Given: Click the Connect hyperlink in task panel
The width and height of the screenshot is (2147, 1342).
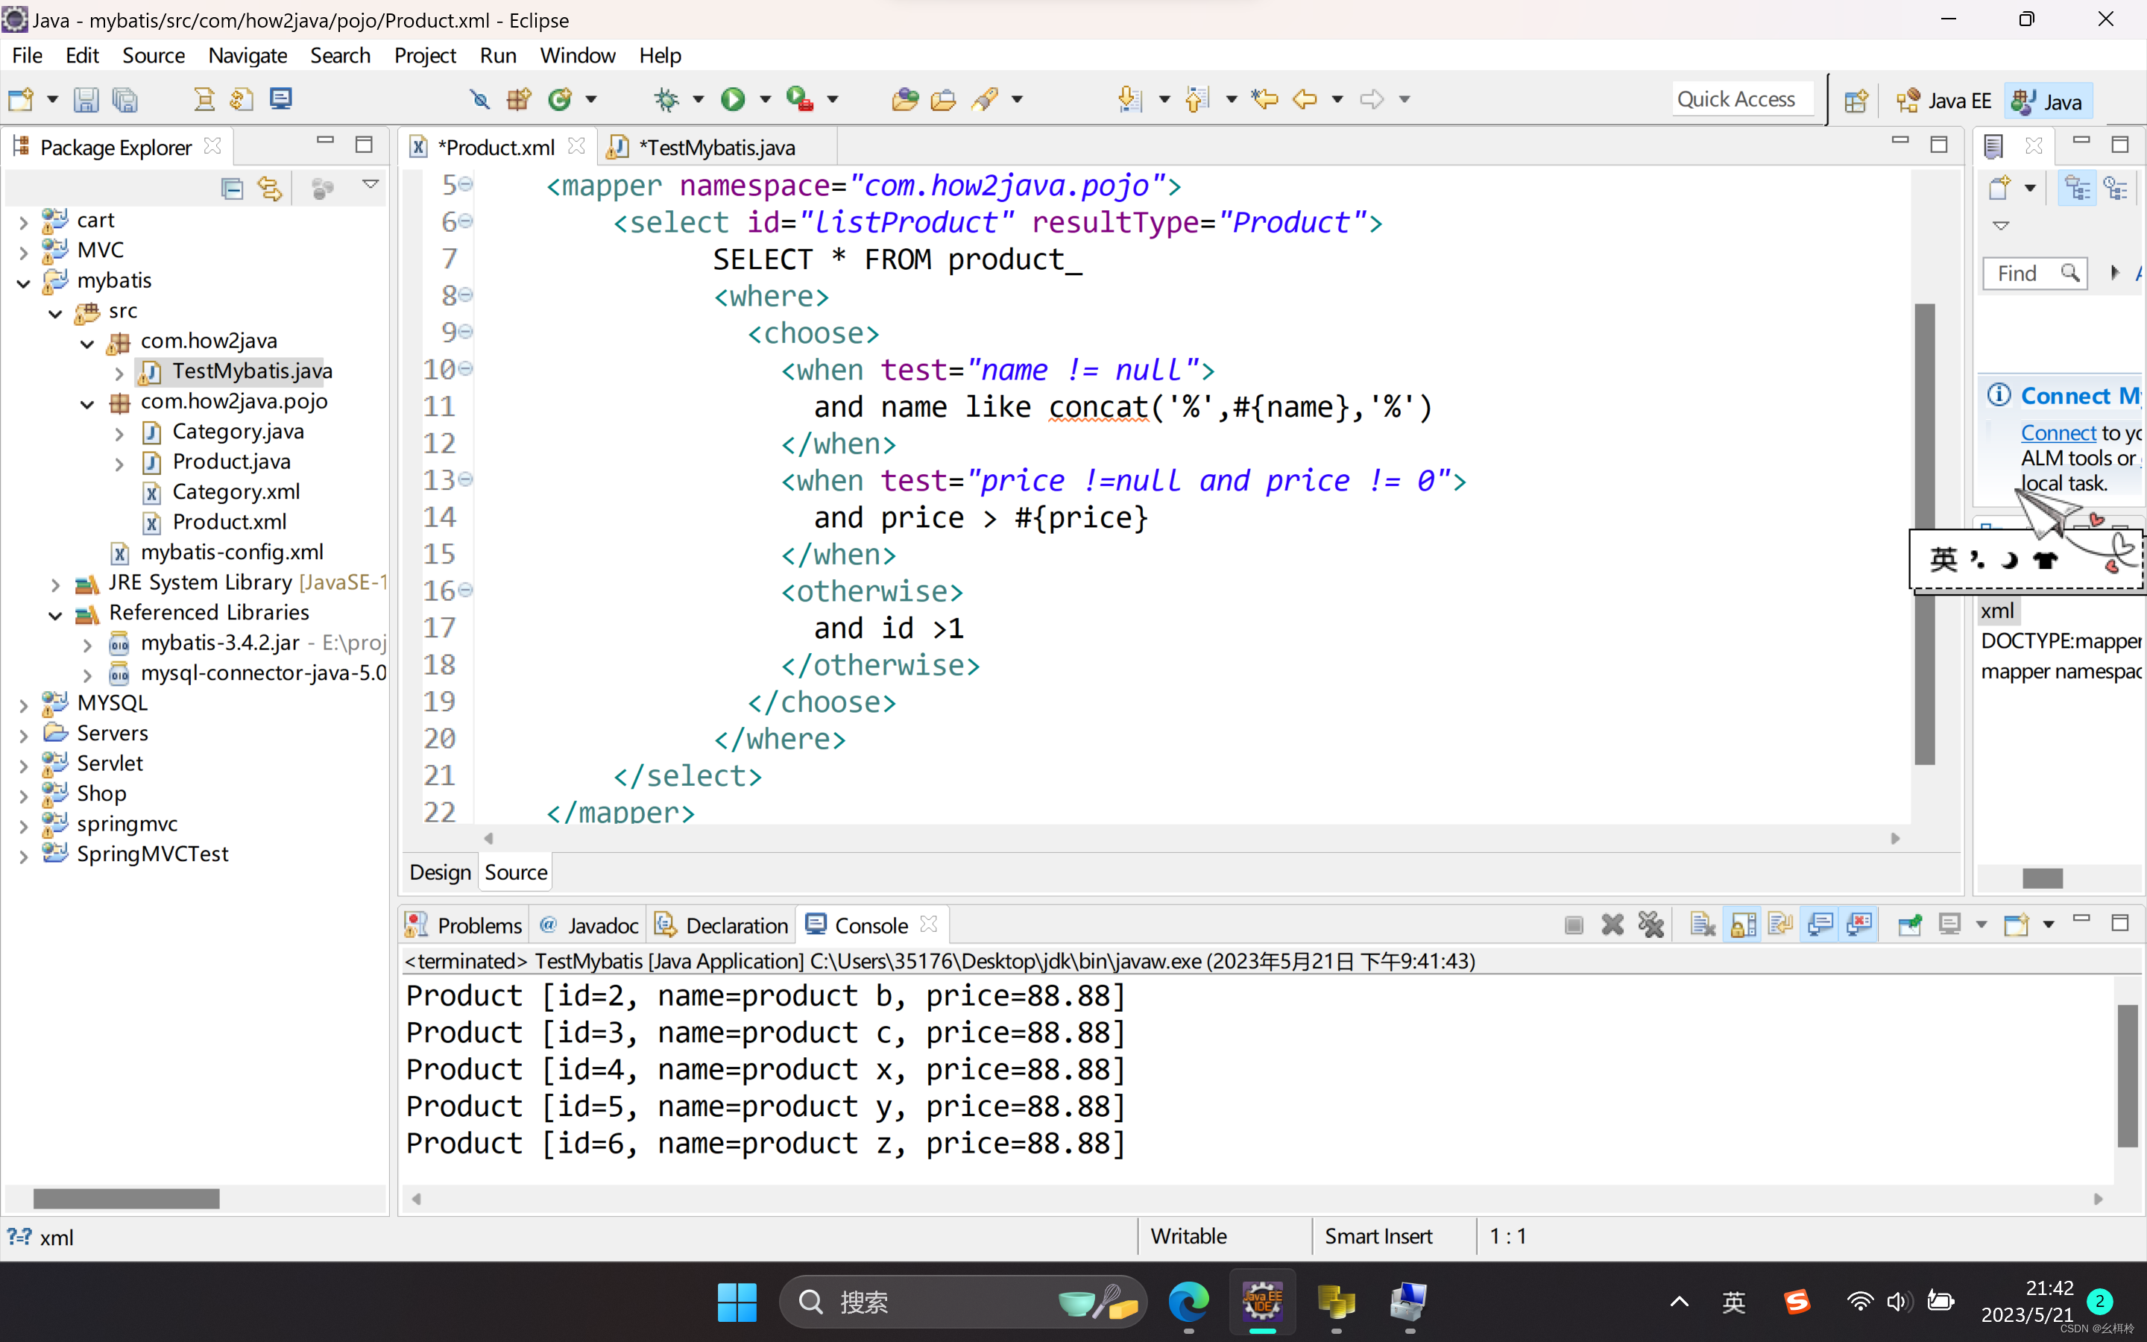Looking at the screenshot, I should pyautogui.click(x=2058, y=433).
